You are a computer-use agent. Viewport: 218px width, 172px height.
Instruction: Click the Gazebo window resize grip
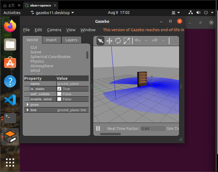coord(180,139)
